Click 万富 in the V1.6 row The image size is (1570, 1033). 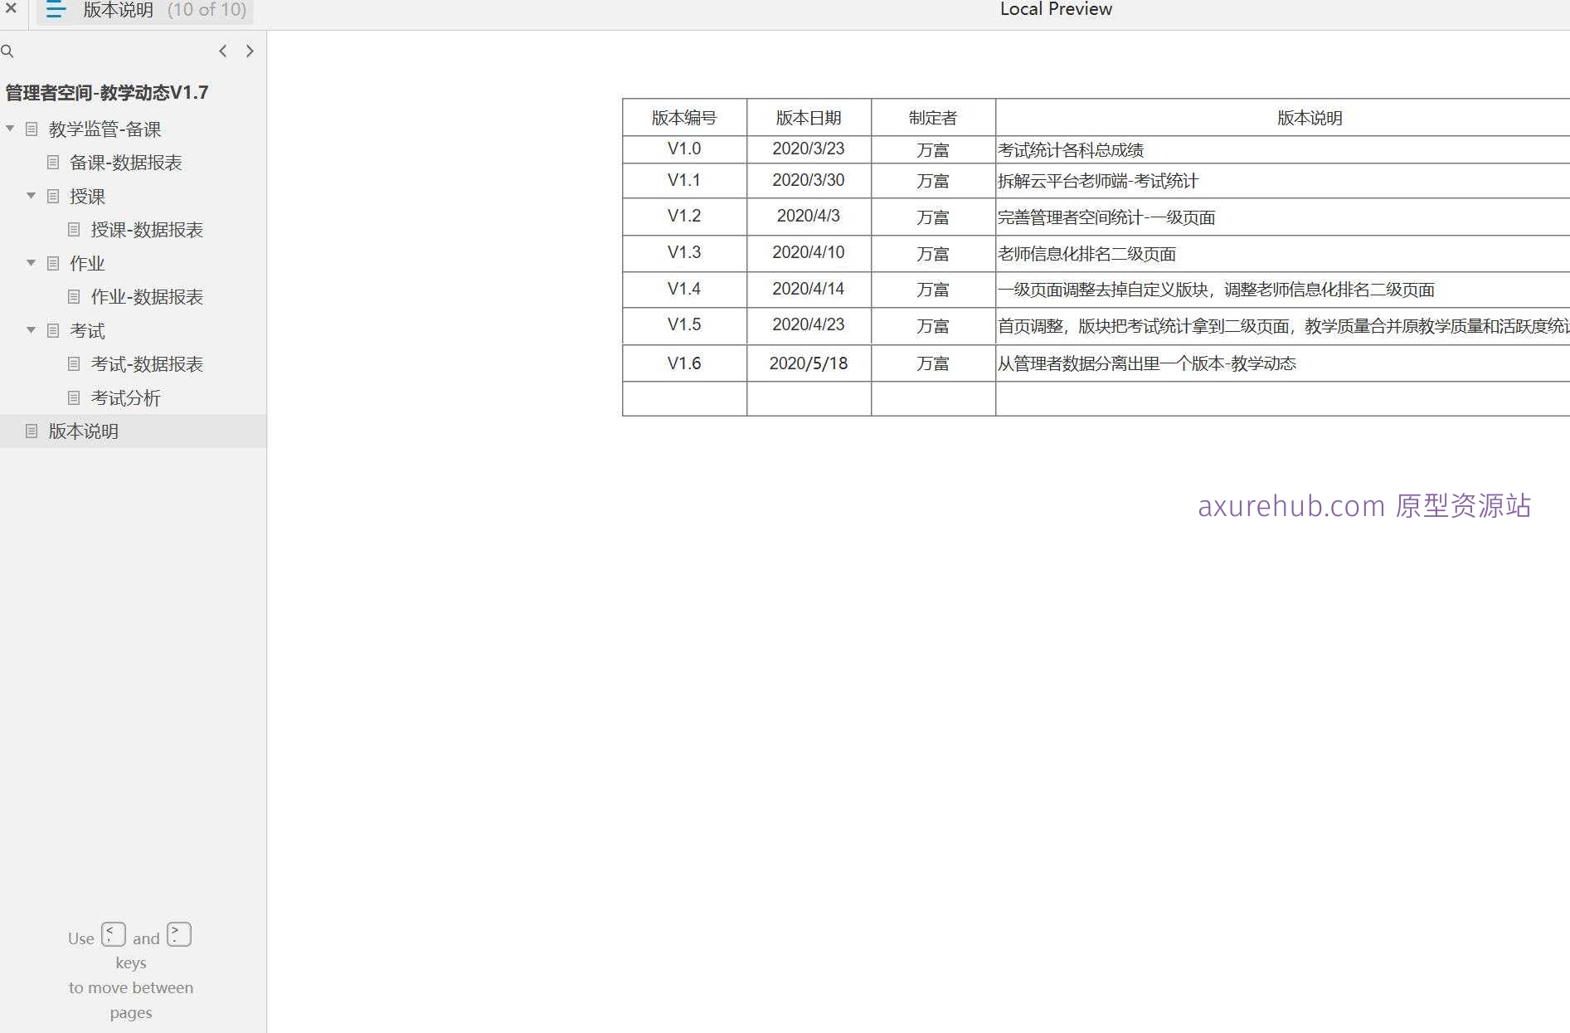[933, 363]
